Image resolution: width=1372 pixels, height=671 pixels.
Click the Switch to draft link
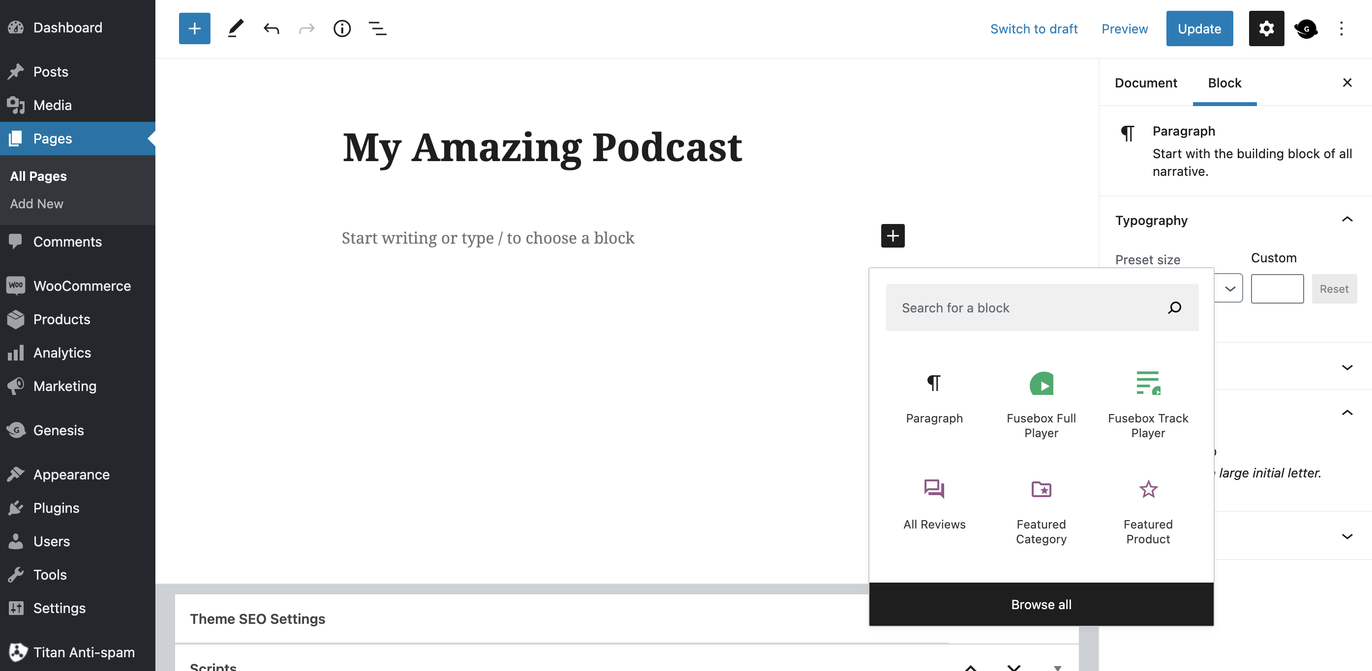tap(1033, 28)
